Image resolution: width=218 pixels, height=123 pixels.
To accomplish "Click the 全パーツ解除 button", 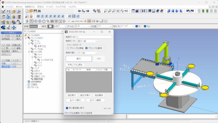I will [95, 100].
